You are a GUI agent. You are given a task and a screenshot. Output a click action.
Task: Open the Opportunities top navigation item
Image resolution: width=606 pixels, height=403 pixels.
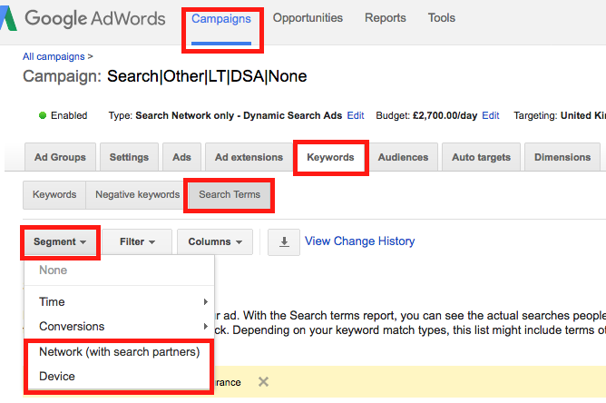[x=308, y=18]
